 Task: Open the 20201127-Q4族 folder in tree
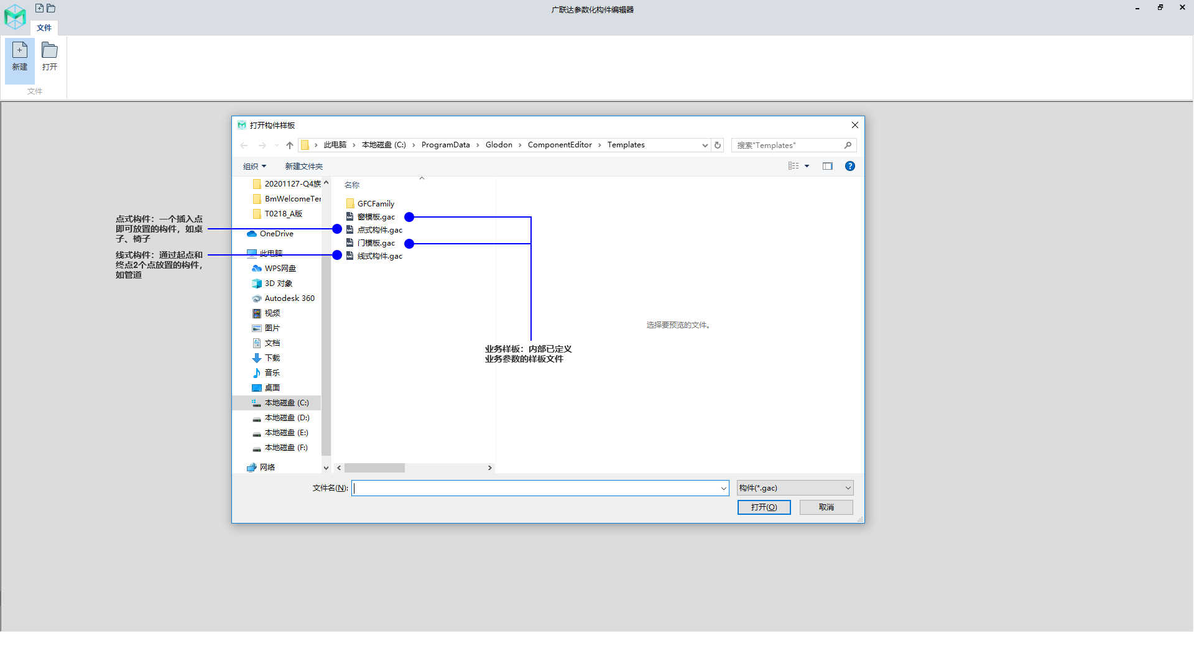[x=287, y=184]
